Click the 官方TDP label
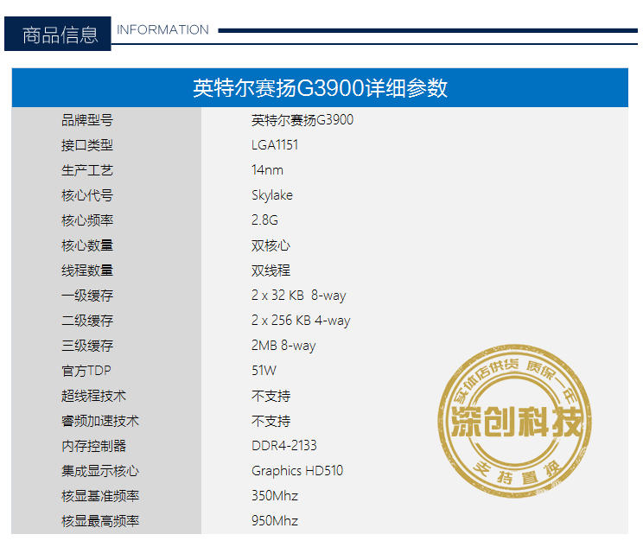Viewport: 643px width, 547px height. (86, 371)
